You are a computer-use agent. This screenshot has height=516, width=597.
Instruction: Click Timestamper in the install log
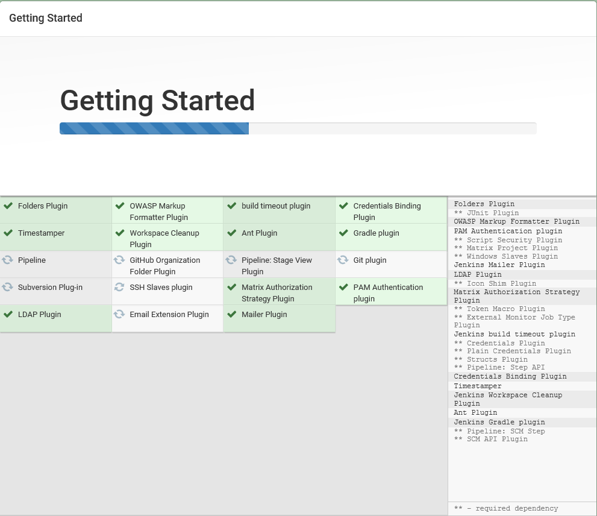478,386
